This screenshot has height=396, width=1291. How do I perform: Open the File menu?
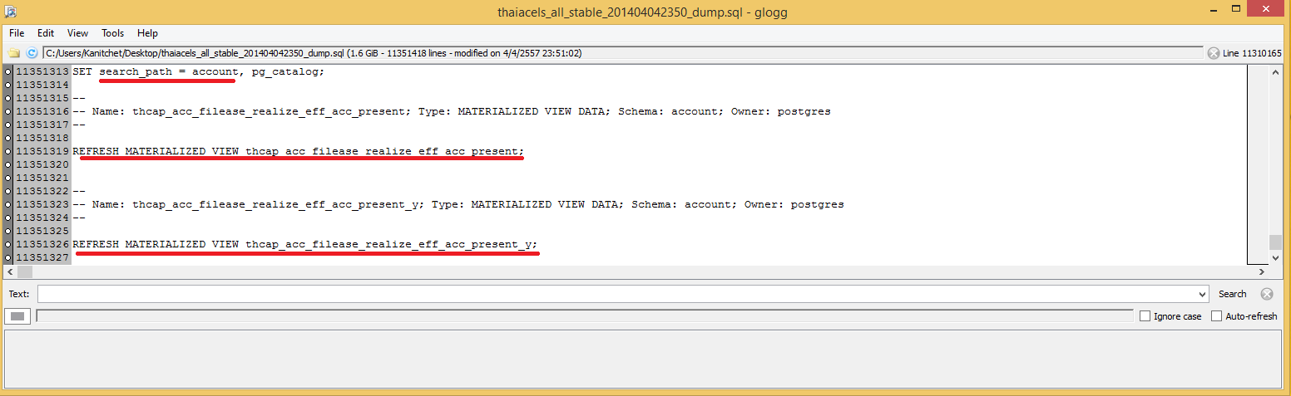point(17,33)
